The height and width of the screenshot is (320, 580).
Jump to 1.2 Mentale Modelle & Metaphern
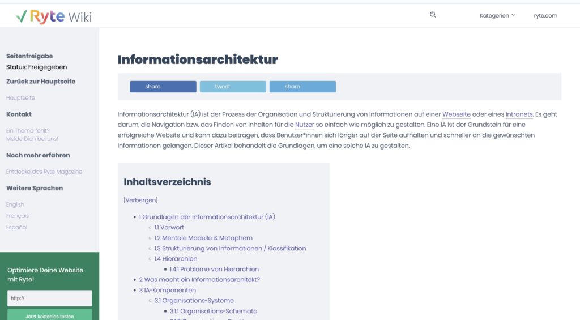click(203, 238)
